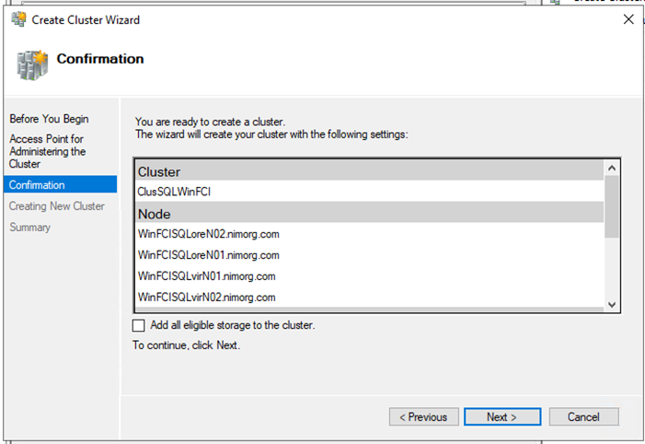Click the Node section header
The image size is (645, 444).
pyautogui.click(x=369, y=214)
